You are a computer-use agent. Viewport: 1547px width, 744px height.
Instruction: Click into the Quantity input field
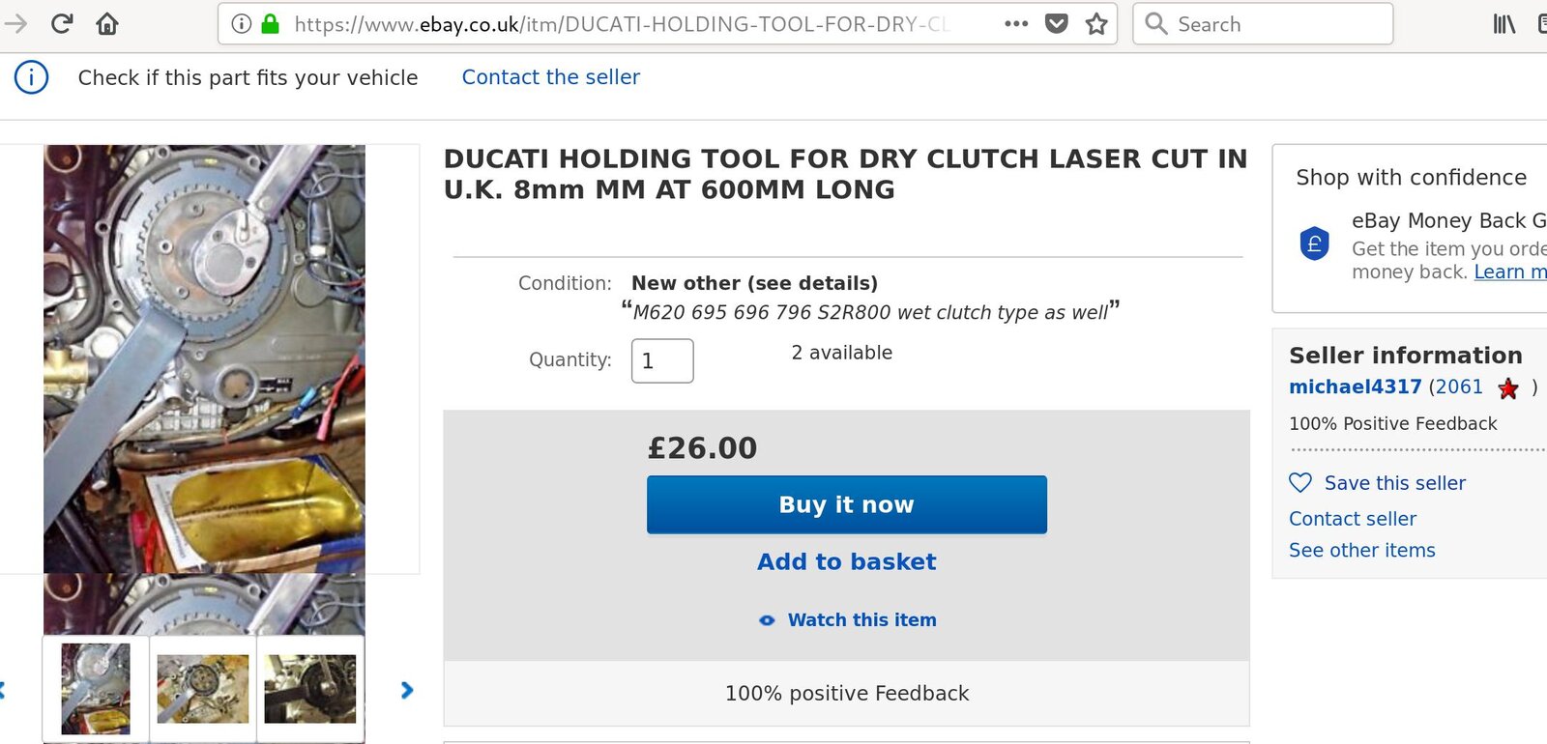click(x=662, y=361)
